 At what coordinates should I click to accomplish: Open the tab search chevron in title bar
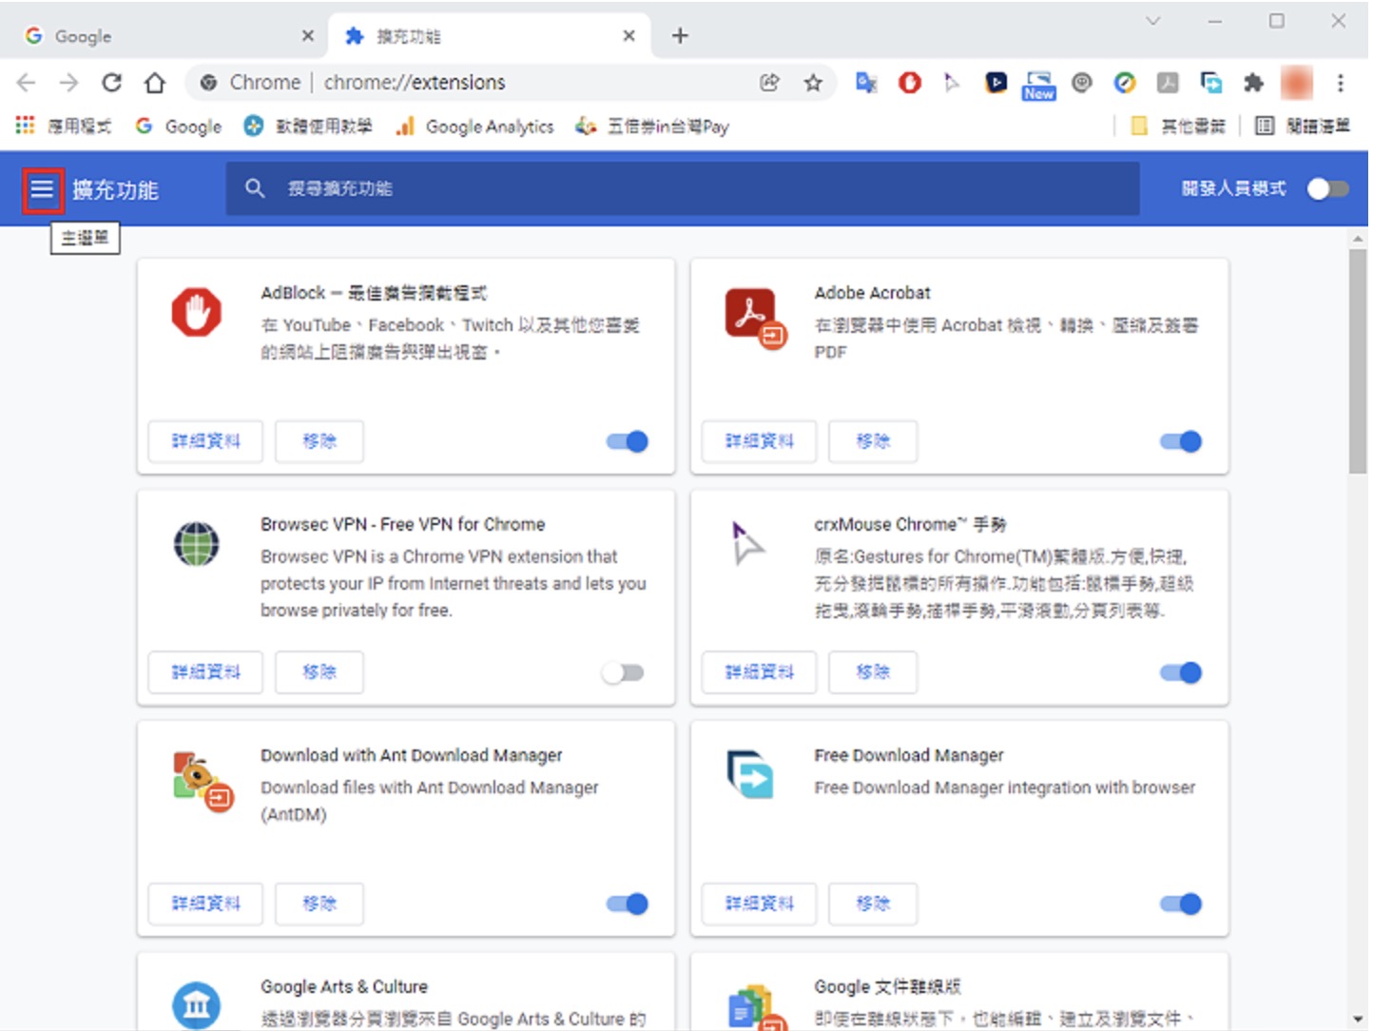coord(1152,20)
